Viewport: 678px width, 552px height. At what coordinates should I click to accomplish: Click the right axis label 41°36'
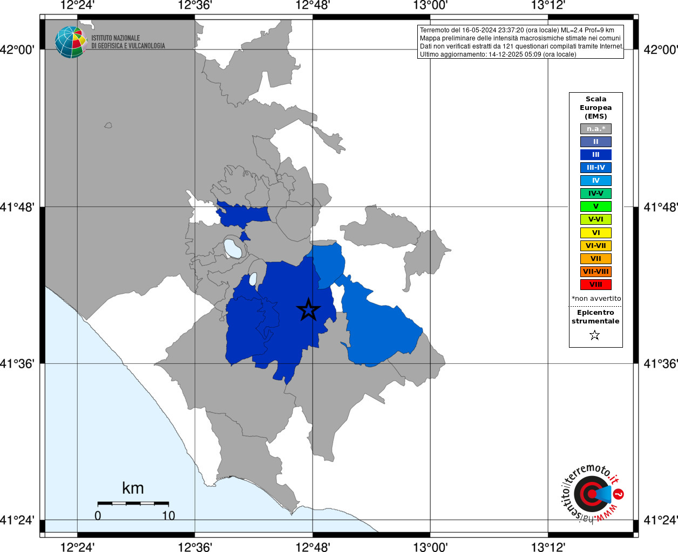(661, 364)
